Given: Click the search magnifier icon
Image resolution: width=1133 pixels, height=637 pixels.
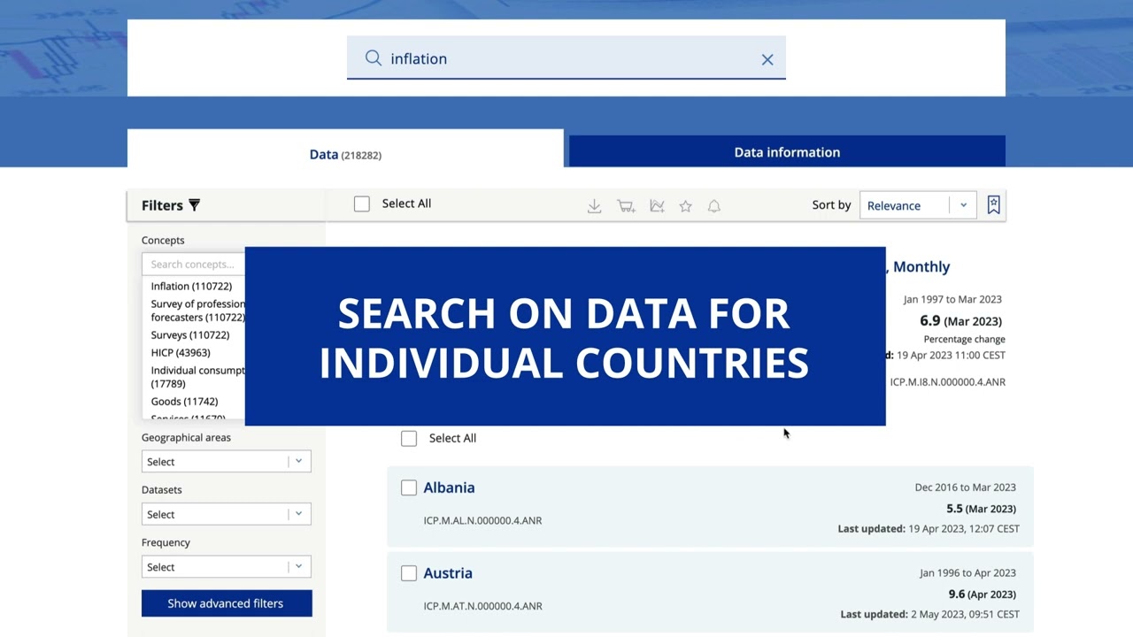Looking at the screenshot, I should click(374, 58).
